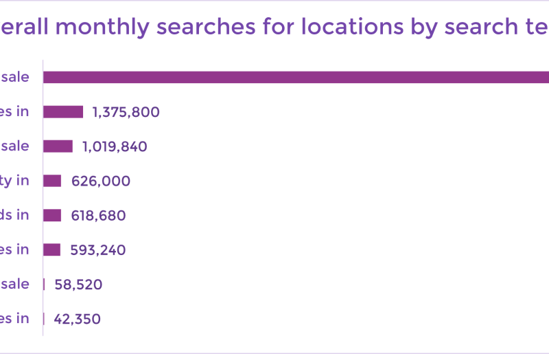Viewport: 549px width, 354px height.
Task: Select the 'ds in' axis category label
Action: tap(14, 214)
